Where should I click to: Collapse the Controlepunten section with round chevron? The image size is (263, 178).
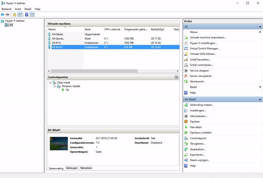tap(176, 77)
